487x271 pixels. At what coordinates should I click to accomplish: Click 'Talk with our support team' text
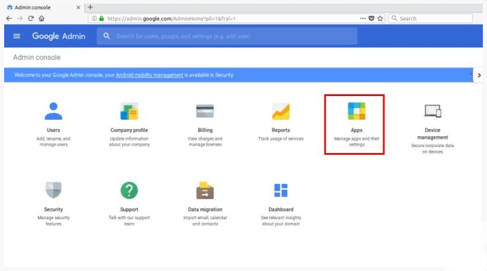[129, 221]
